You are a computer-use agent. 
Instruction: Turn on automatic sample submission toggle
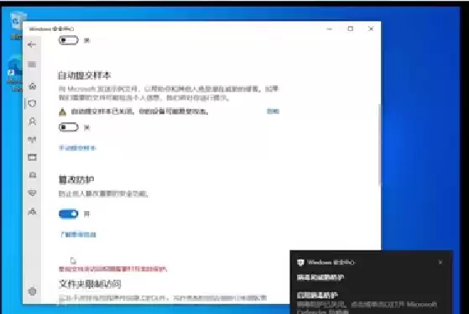(69, 127)
